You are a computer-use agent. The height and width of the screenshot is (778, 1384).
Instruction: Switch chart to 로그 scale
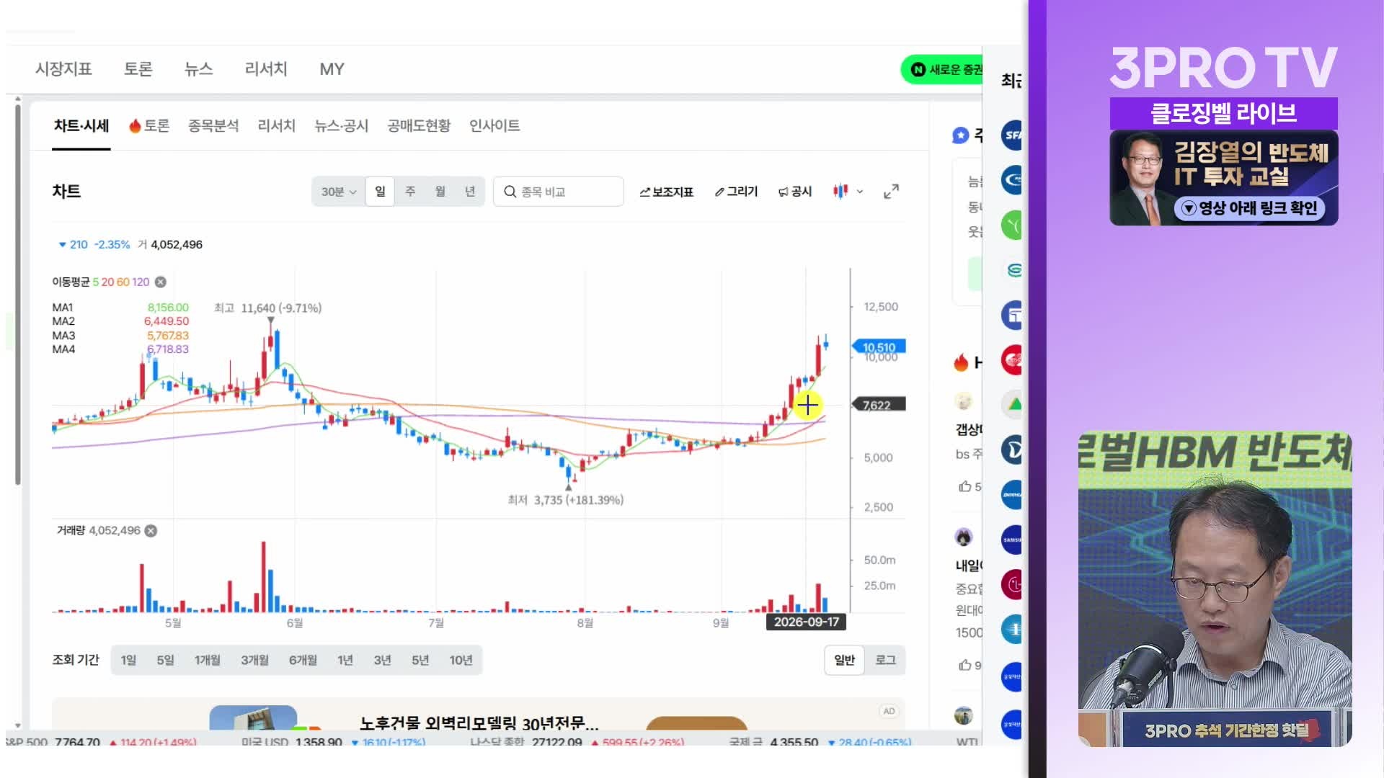pos(885,660)
